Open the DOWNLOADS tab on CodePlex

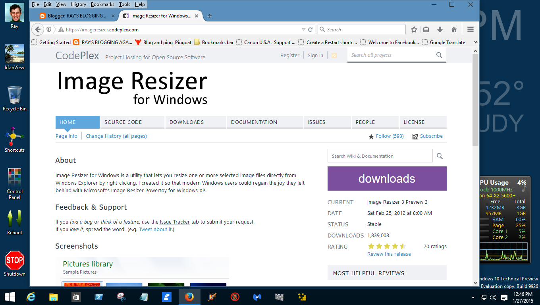196,122
